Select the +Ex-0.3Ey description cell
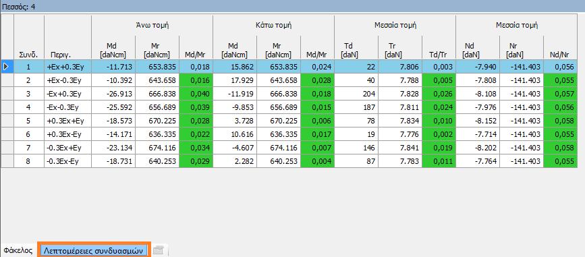585x257 pixels. 67,80
